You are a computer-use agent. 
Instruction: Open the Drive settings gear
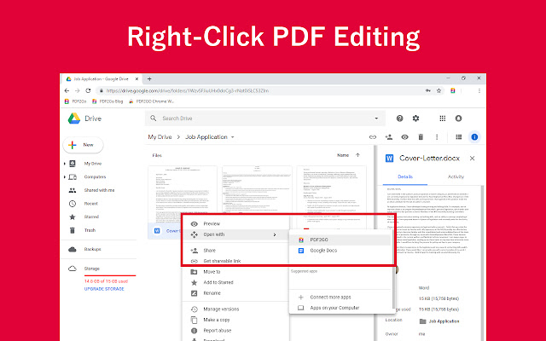415,118
